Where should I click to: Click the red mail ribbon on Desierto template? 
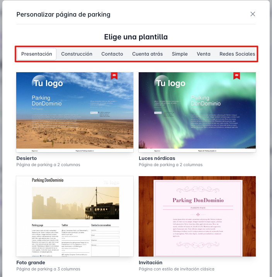(114, 76)
